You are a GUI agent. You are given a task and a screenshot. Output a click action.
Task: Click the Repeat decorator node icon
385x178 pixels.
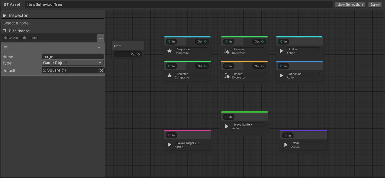pyautogui.click(x=227, y=76)
